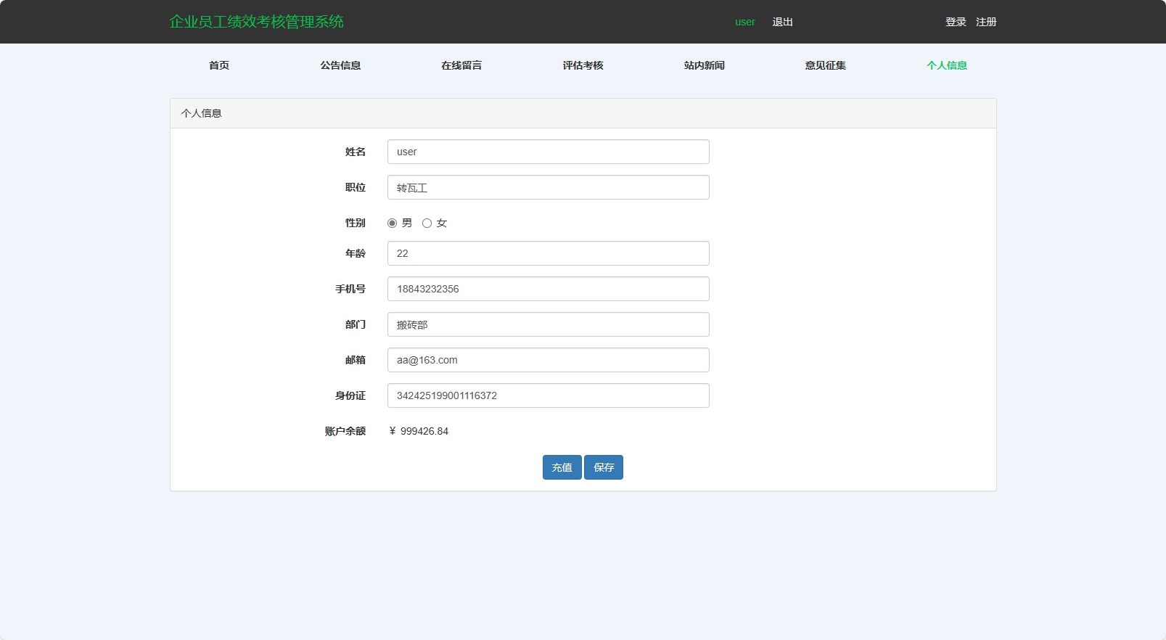Click the 手机号 label
This screenshot has height=640, width=1166.
coord(350,289)
